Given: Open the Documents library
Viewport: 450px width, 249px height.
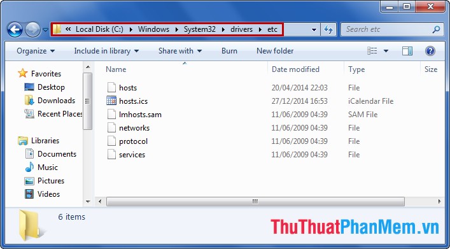Looking at the screenshot, I should pyautogui.click(x=57, y=154).
